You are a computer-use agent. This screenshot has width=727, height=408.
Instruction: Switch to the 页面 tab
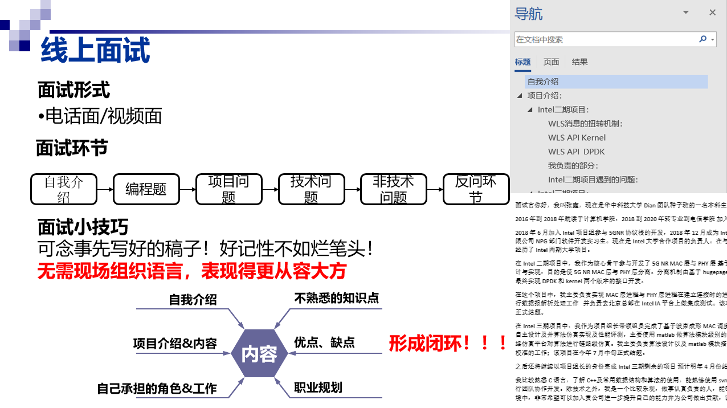coord(551,62)
